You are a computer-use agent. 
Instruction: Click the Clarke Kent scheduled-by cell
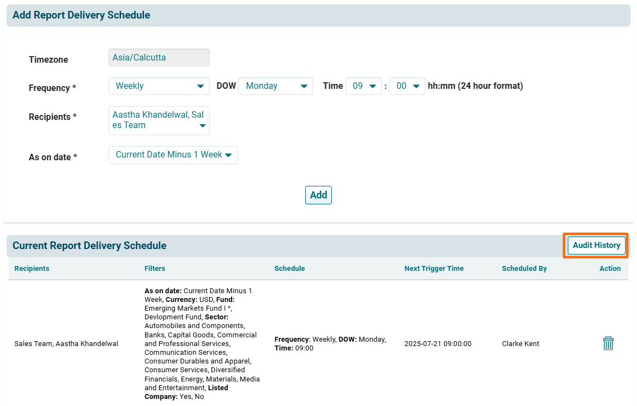pos(520,344)
